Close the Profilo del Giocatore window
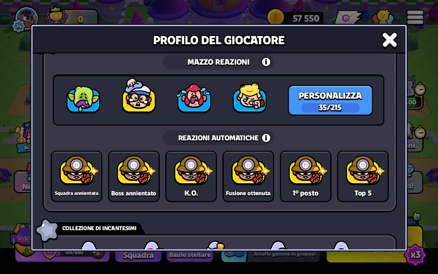The width and height of the screenshot is (438, 274). [390, 40]
